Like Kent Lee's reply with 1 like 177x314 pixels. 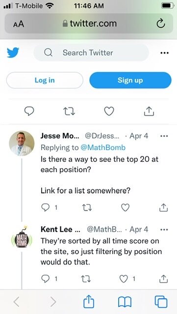(x=124, y=279)
